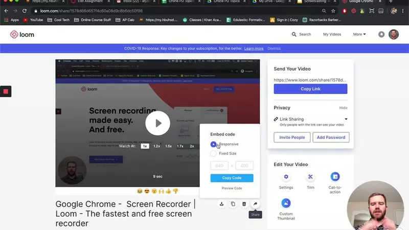Click the Share arrow icon
The height and width of the screenshot is (230, 409).
255,204
